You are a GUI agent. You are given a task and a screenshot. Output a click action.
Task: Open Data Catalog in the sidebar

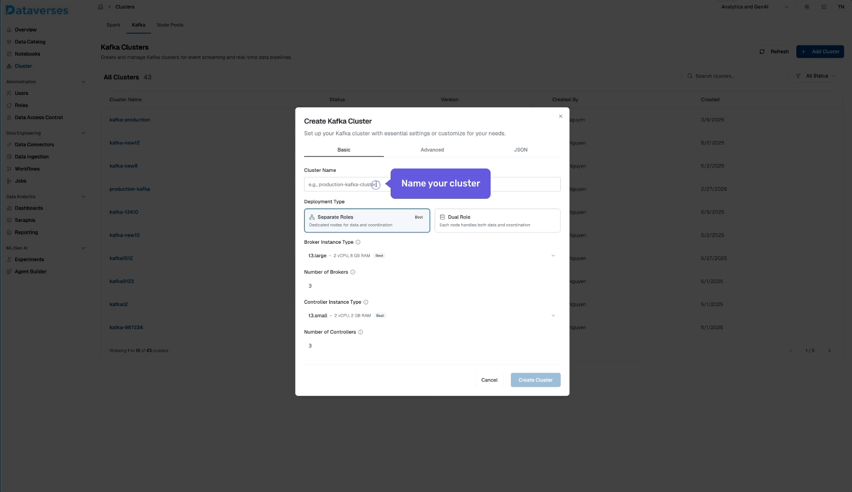[30, 42]
